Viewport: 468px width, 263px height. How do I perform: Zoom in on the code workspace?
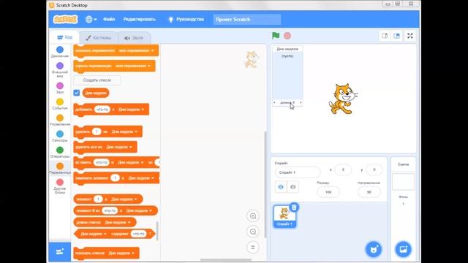point(253,216)
